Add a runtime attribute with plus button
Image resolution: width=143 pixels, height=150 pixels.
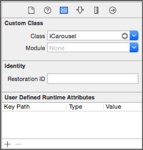click(x=8, y=144)
